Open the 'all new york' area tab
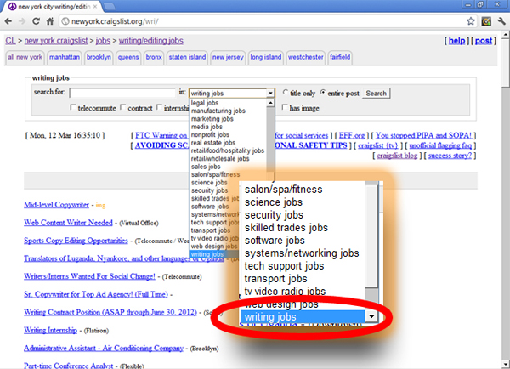 coord(25,57)
